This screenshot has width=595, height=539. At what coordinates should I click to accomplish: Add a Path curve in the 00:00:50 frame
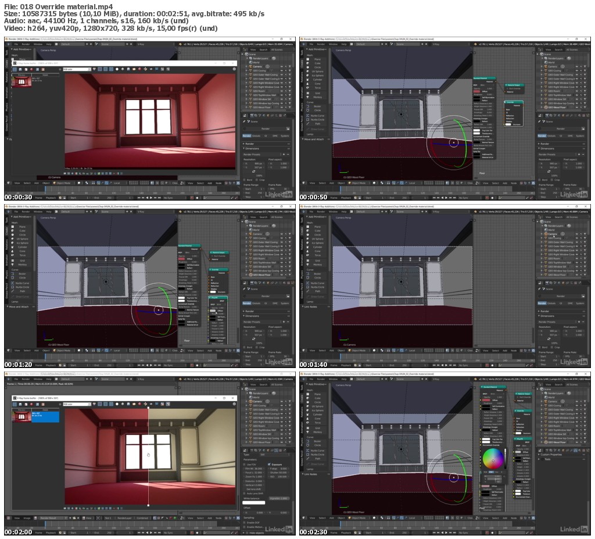317,124
